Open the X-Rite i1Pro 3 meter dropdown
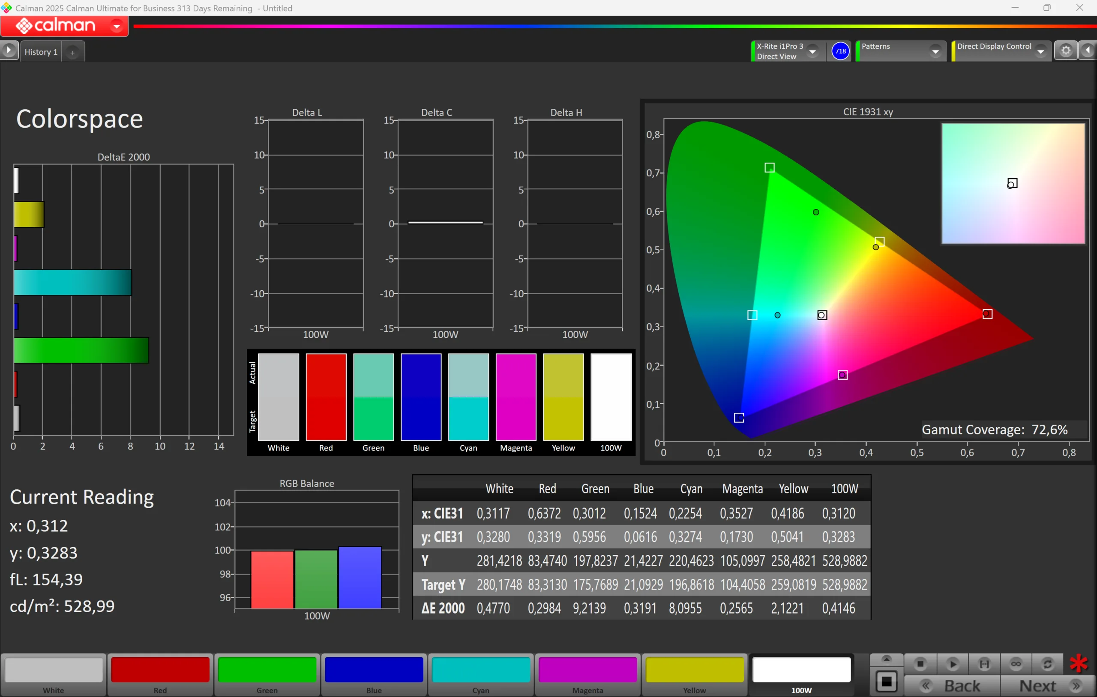This screenshot has width=1097, height=697. [812, 51]
